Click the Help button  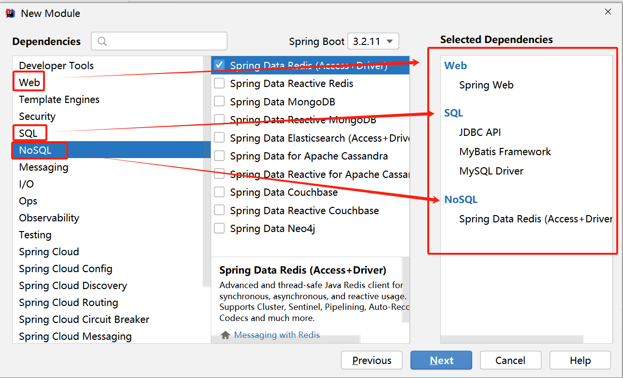point(580,360)
